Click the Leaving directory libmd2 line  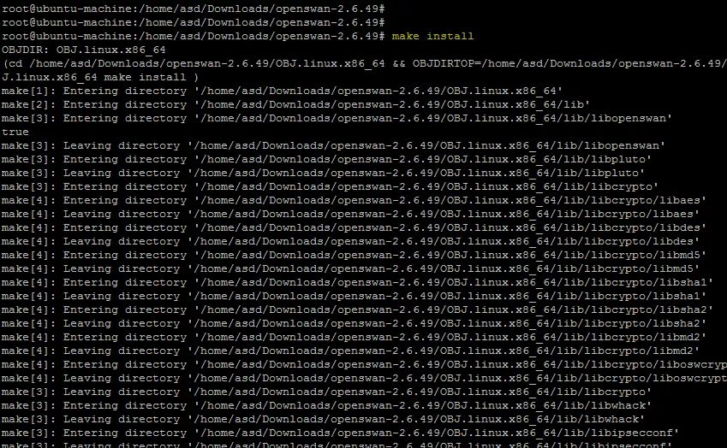[350, 351]
